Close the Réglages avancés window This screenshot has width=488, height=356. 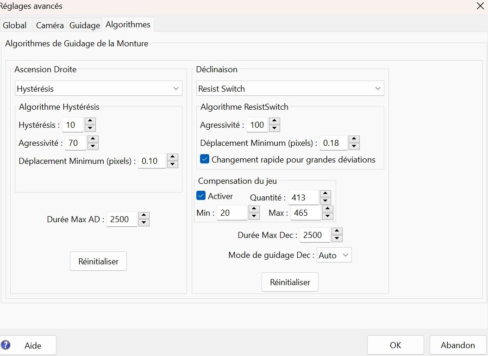pyautogui.click(x=480, y=6)
